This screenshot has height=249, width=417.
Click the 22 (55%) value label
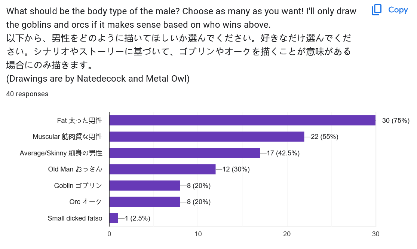coord(325,137)
